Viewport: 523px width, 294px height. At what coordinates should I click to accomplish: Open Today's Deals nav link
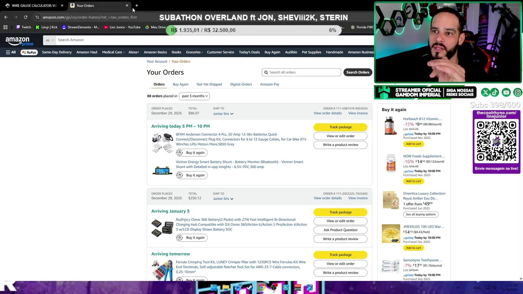tap(249, 52)
